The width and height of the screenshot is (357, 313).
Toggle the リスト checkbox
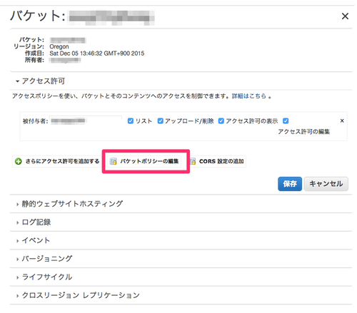[131, 121]
